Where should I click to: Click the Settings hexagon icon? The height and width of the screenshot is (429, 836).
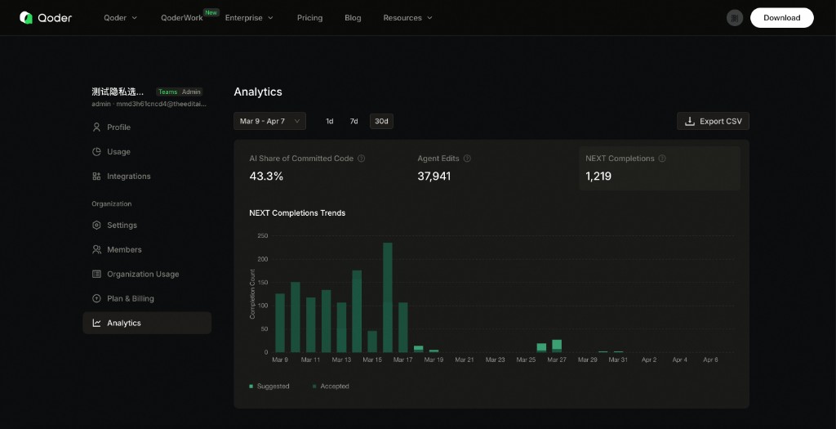point(96,226)
